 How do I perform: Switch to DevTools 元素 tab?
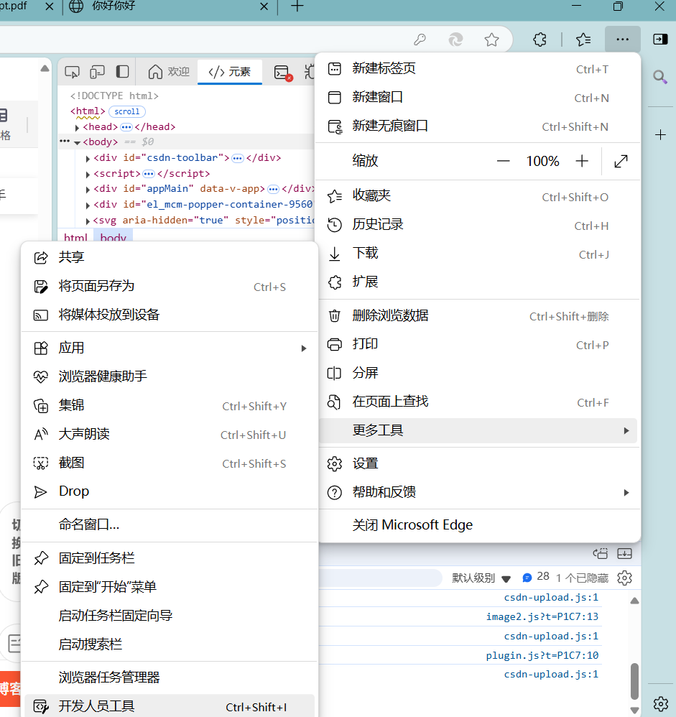(x=230, y=73)
